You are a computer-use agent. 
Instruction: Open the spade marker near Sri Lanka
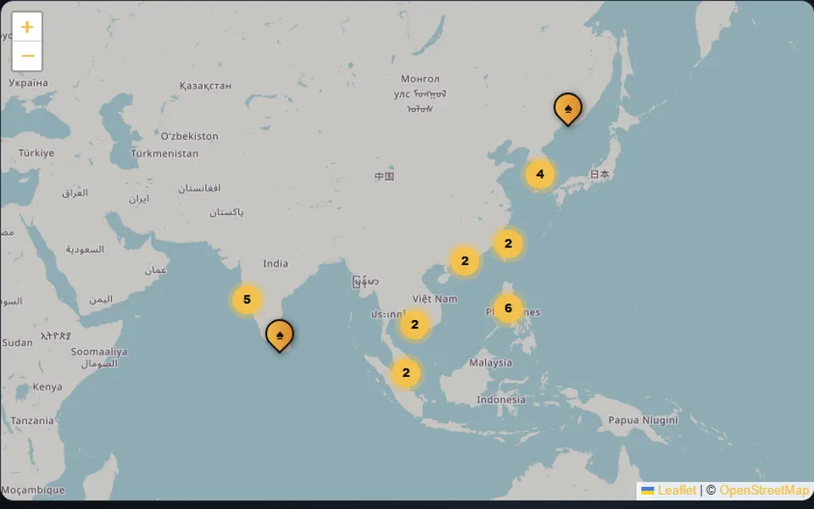(x=279, y=336)
